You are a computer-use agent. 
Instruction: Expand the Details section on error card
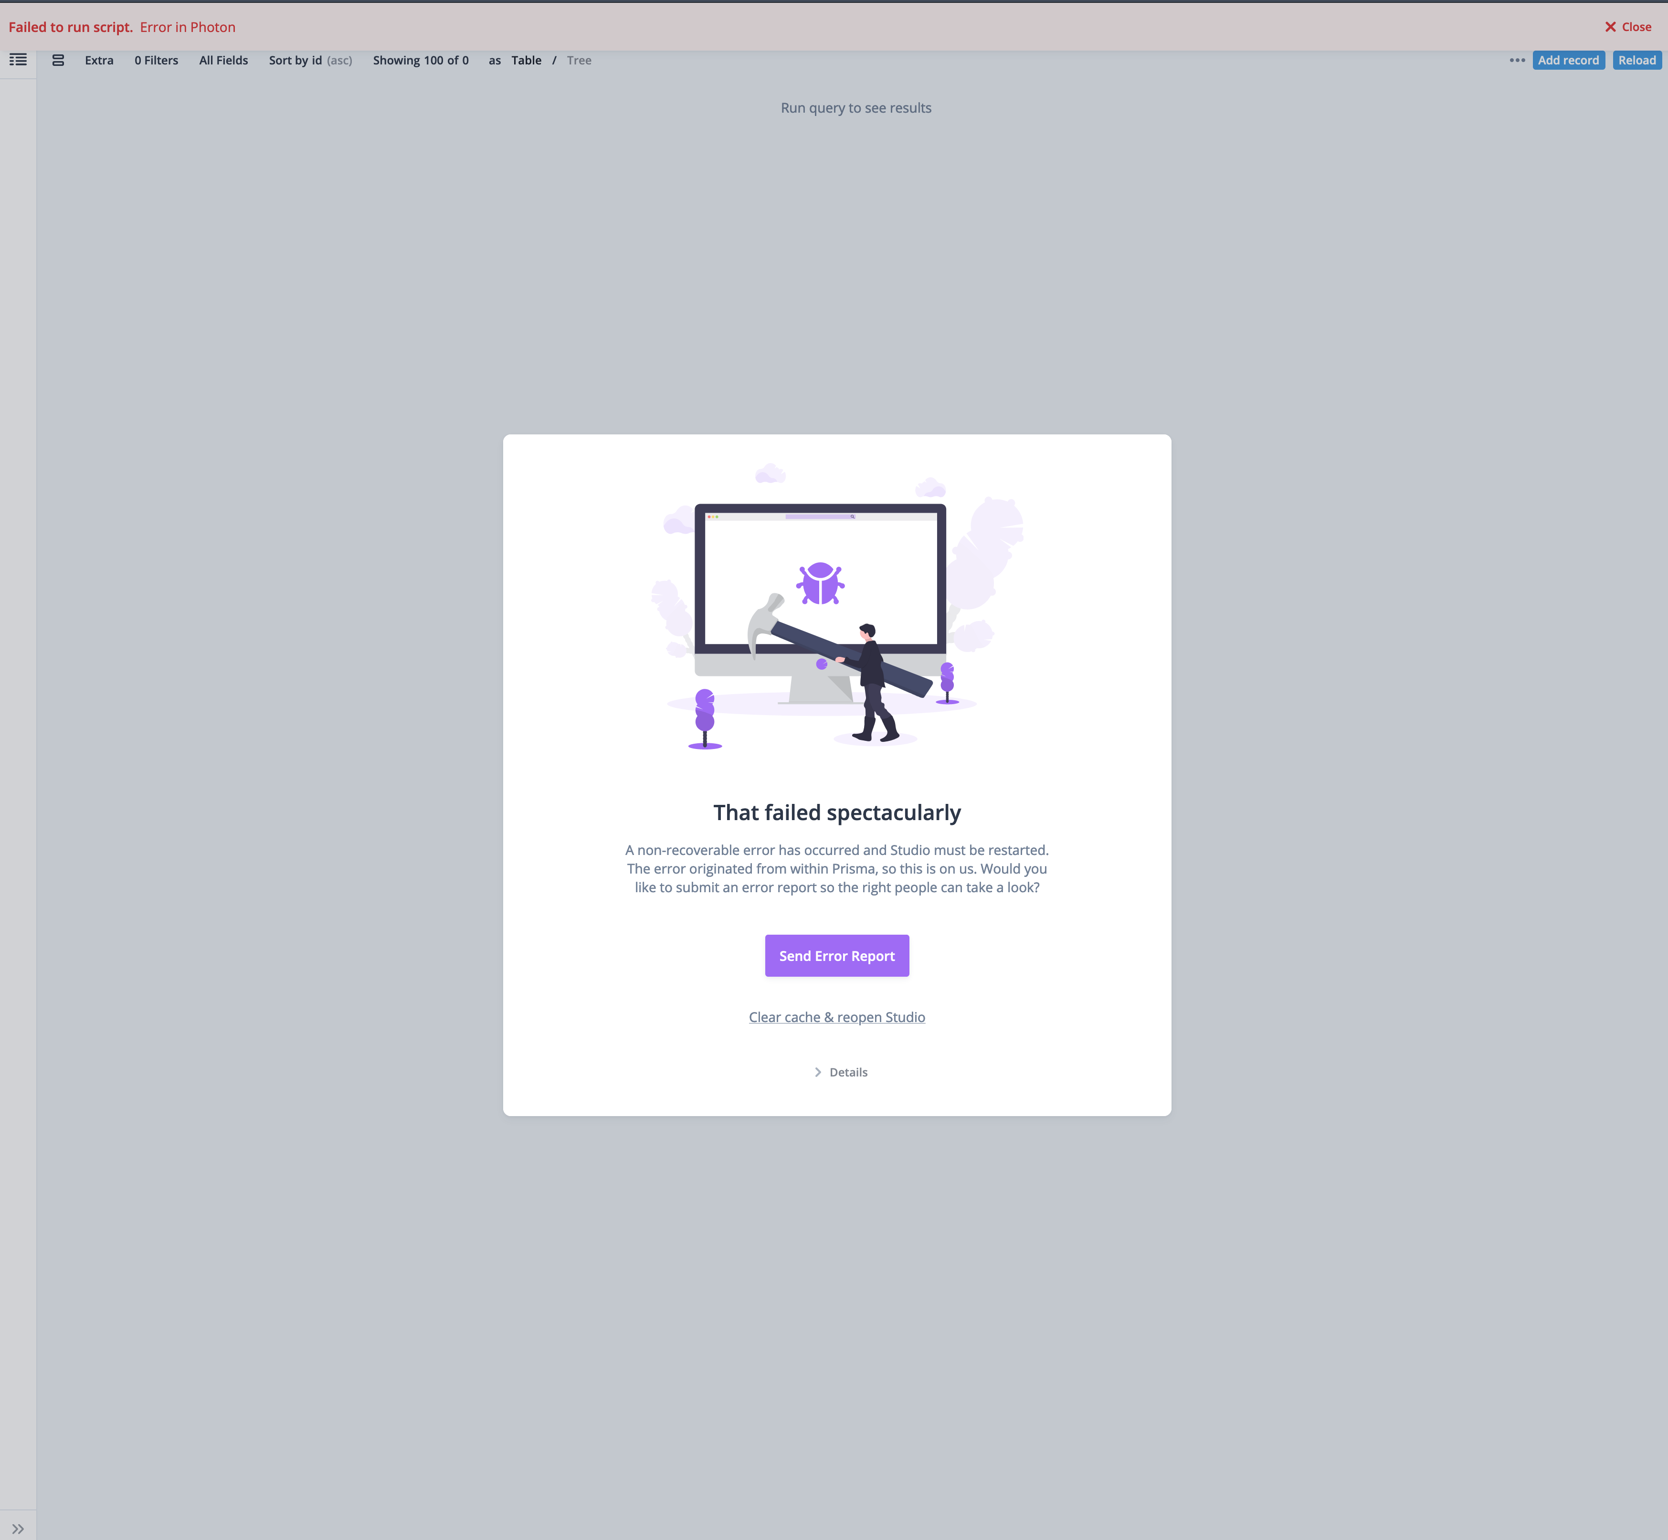pos(840,1072)
